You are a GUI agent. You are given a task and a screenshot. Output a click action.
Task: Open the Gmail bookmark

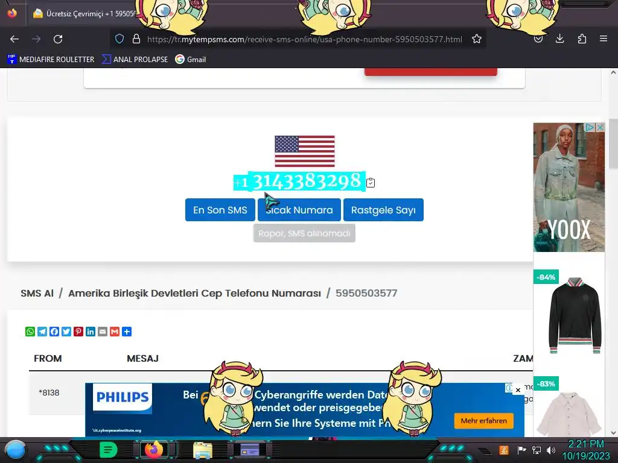191,60
